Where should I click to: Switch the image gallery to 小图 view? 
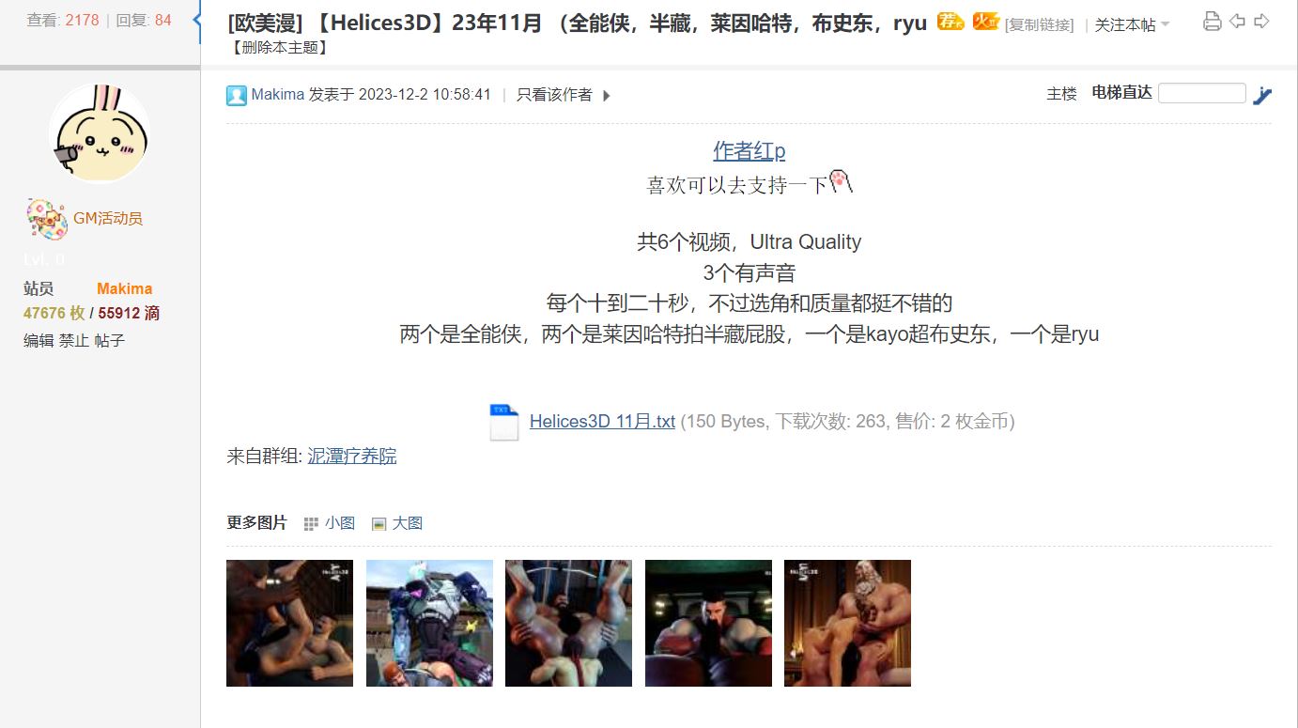pyautogui.click(x=330, y=523)
